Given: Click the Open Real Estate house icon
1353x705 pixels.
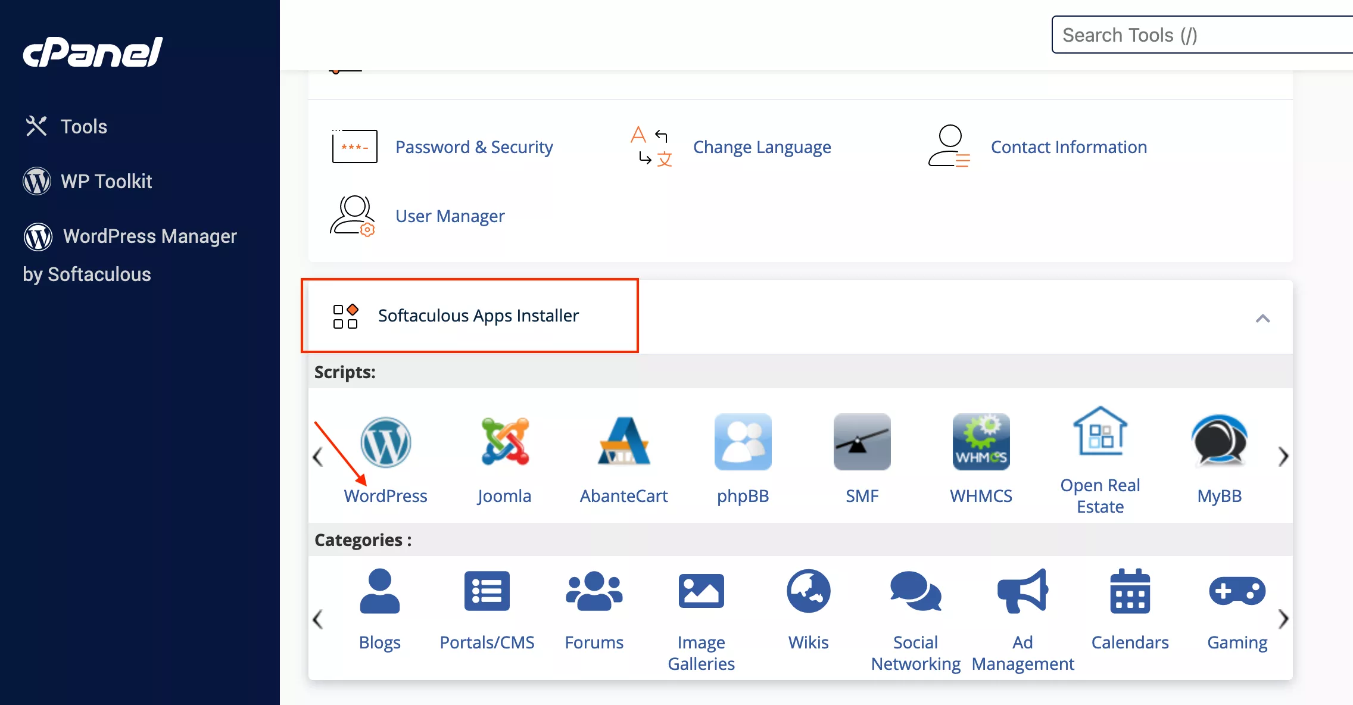Looking at the screenshot, I should (1101, 431).
